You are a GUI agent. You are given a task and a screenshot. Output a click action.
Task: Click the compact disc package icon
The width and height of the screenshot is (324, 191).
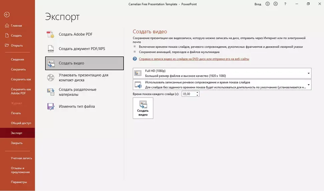(x=50, y=78)
